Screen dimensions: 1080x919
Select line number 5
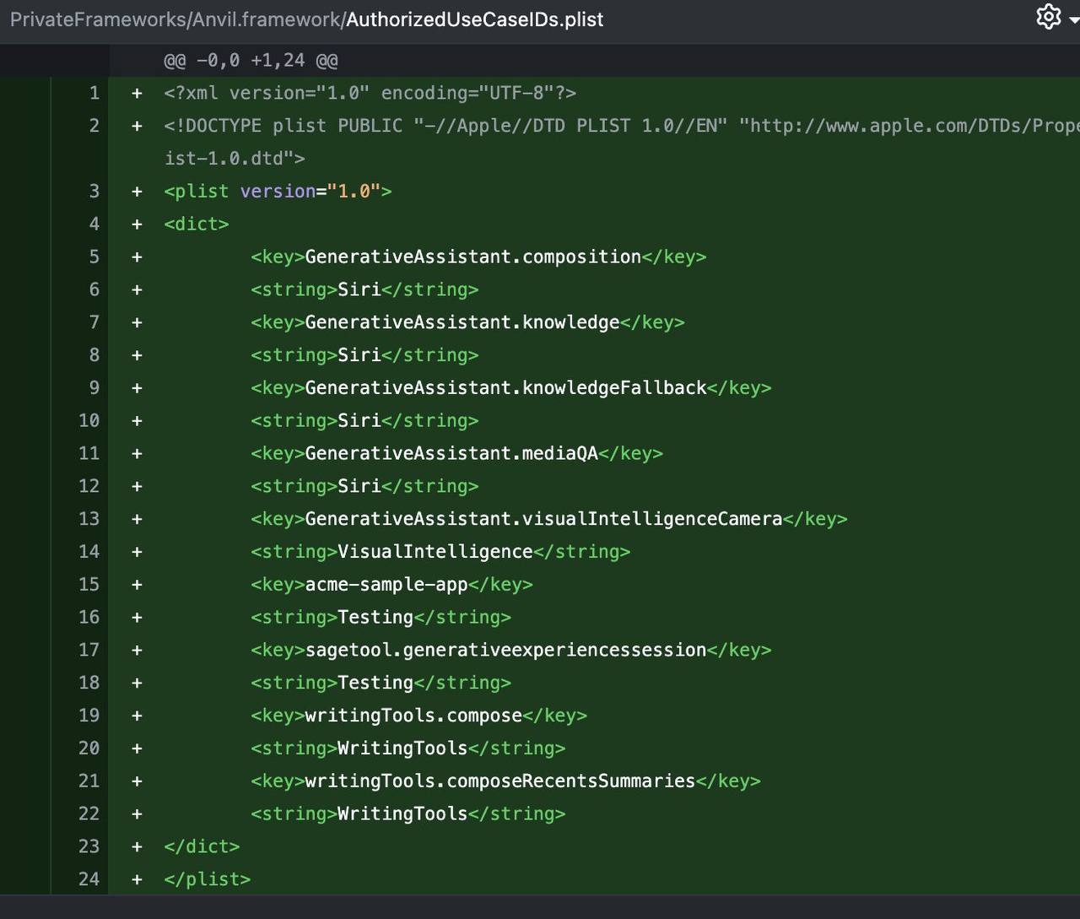94,257
